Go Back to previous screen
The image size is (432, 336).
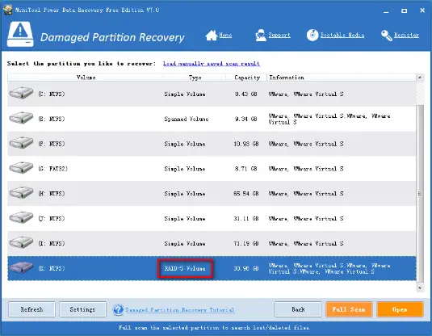pyautogui.click(x=298, y=309)
